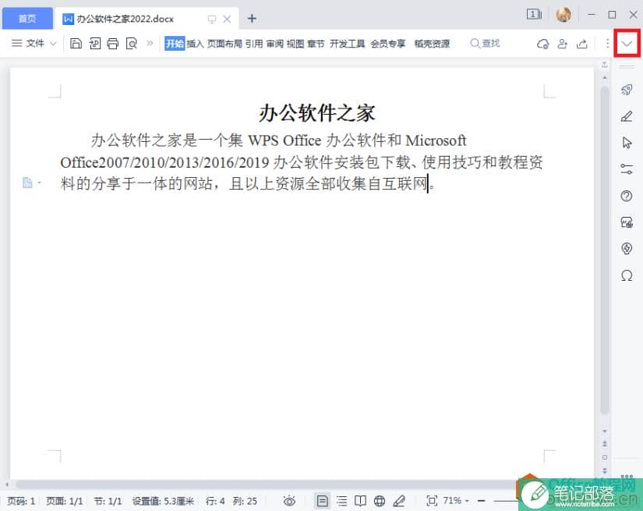This screenshot has height=511, width=643.
Task: Click previous page double-arrow button
Action: click(605, 444)
